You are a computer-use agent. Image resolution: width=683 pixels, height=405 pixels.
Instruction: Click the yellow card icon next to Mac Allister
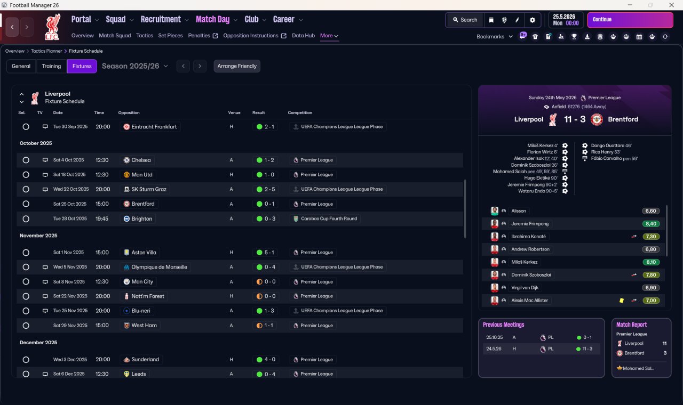click(622, 301)
